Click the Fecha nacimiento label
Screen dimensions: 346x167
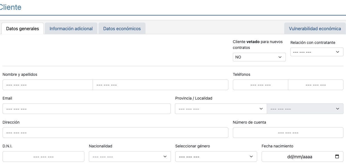point(277,146)
